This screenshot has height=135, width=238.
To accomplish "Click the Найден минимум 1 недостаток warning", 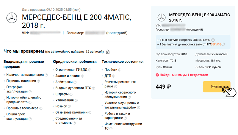I will (182, 75).
